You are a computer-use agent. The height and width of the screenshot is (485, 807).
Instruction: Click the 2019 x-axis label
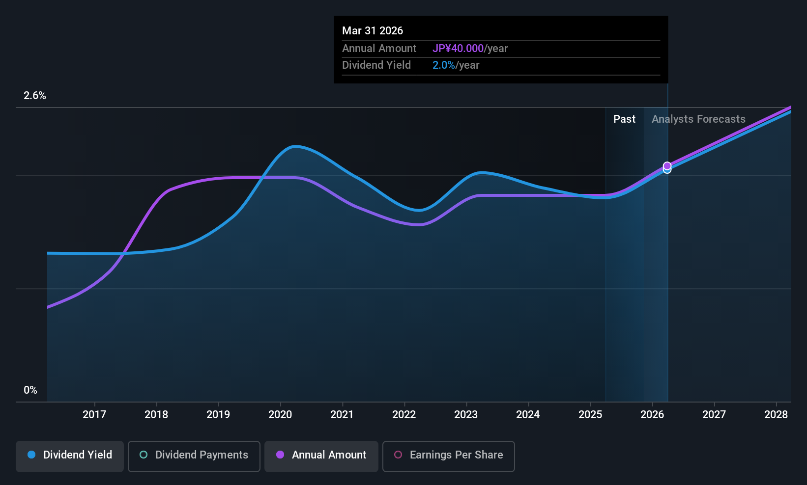[218, 415]
